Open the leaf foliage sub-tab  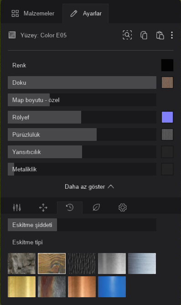tap(96, 207)
